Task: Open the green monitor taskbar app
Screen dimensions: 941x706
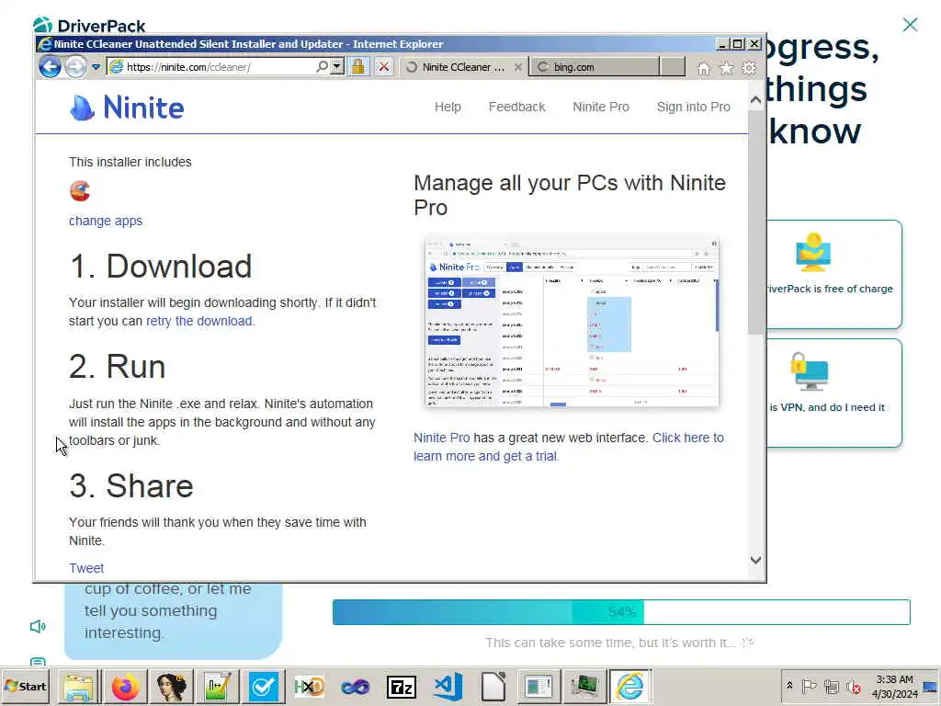Action: (584, 686)
